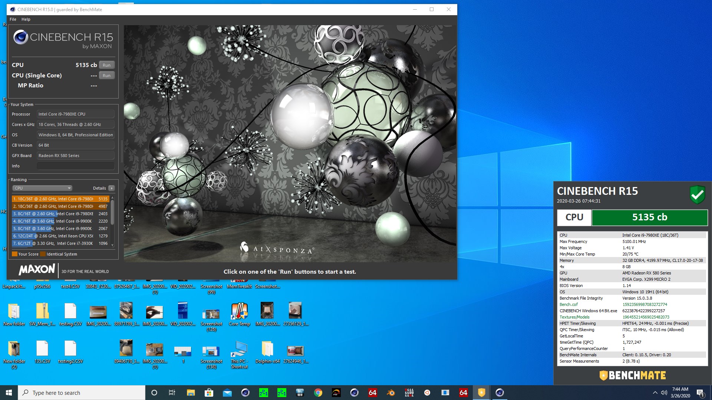Open the CPU ranking type dropdown
Viewport: 712px width, 400px height.
point(42,188)
